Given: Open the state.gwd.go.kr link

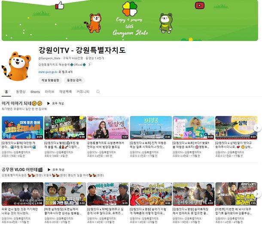Looking at the screenshot, I should [48, 72].
